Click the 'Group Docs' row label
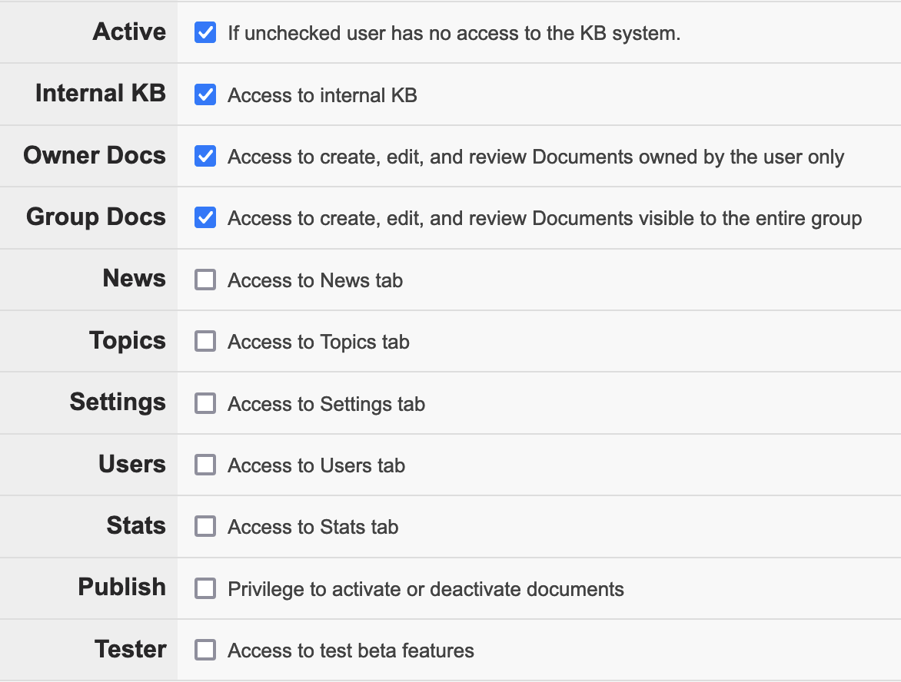Image resolution: width=901 pixels, height=682 pixels. (96, 217)
